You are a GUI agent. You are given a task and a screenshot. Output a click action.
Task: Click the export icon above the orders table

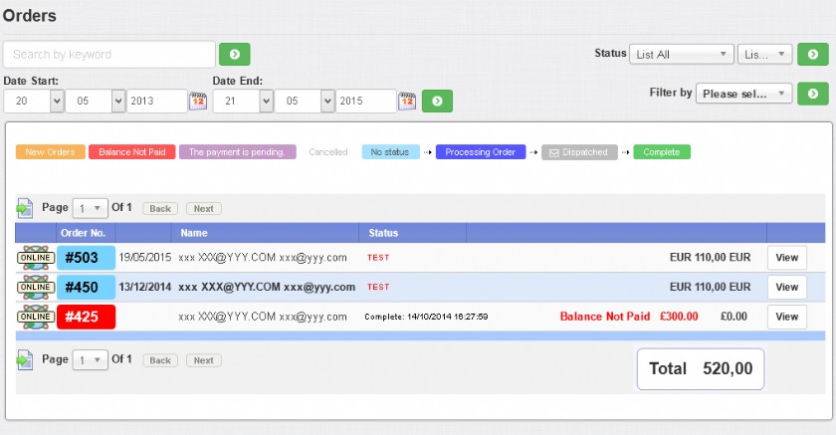click(24, 208)
